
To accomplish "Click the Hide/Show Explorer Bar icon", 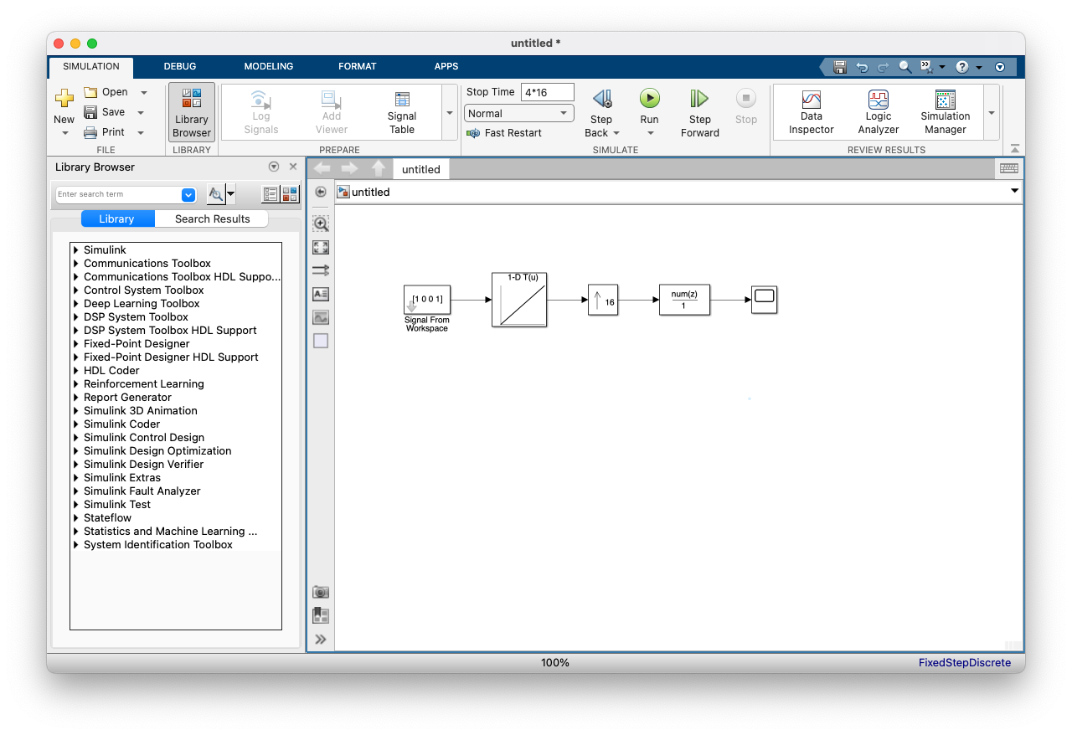I will [321, 192].
